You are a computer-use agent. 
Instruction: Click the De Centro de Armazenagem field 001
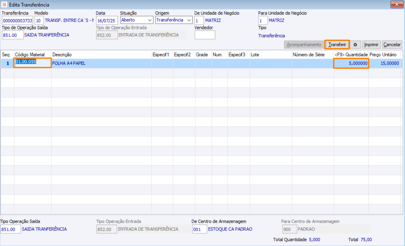(199, 229)
